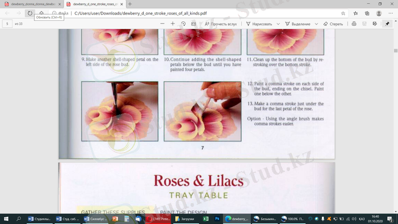This screenshot has height=224, width=398.
Task: Open a new browser tab
Action: pyautogui.click(x=130, y=4)
